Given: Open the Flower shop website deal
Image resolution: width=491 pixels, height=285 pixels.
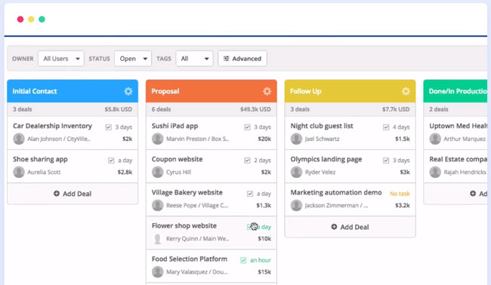Looking at the screenshot, I should coord(184,225).
